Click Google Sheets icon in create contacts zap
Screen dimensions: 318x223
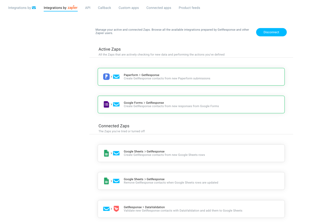coord(106,153)
